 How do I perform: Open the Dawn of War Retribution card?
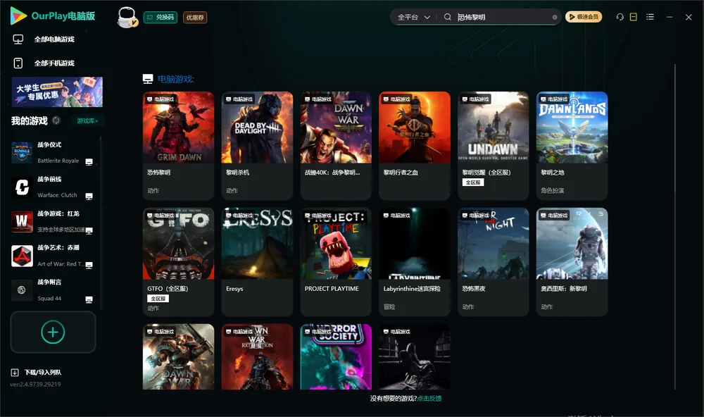[257, 357]
